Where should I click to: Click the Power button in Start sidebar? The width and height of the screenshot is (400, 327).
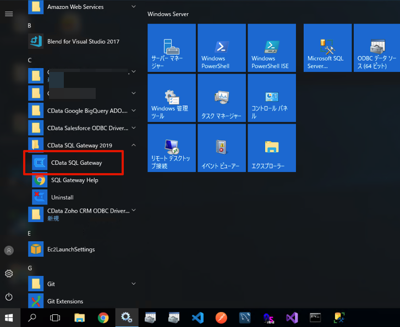point(9,297)
